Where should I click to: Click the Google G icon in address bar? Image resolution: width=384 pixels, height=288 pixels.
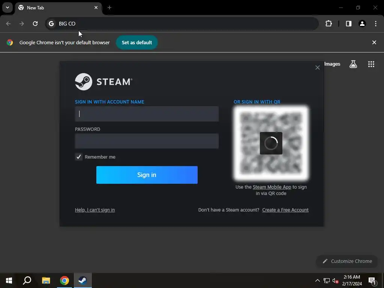point(51,24)
